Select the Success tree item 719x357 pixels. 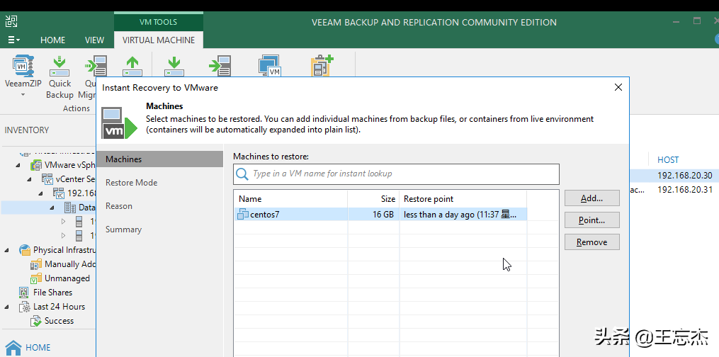[x=60, y=321]
